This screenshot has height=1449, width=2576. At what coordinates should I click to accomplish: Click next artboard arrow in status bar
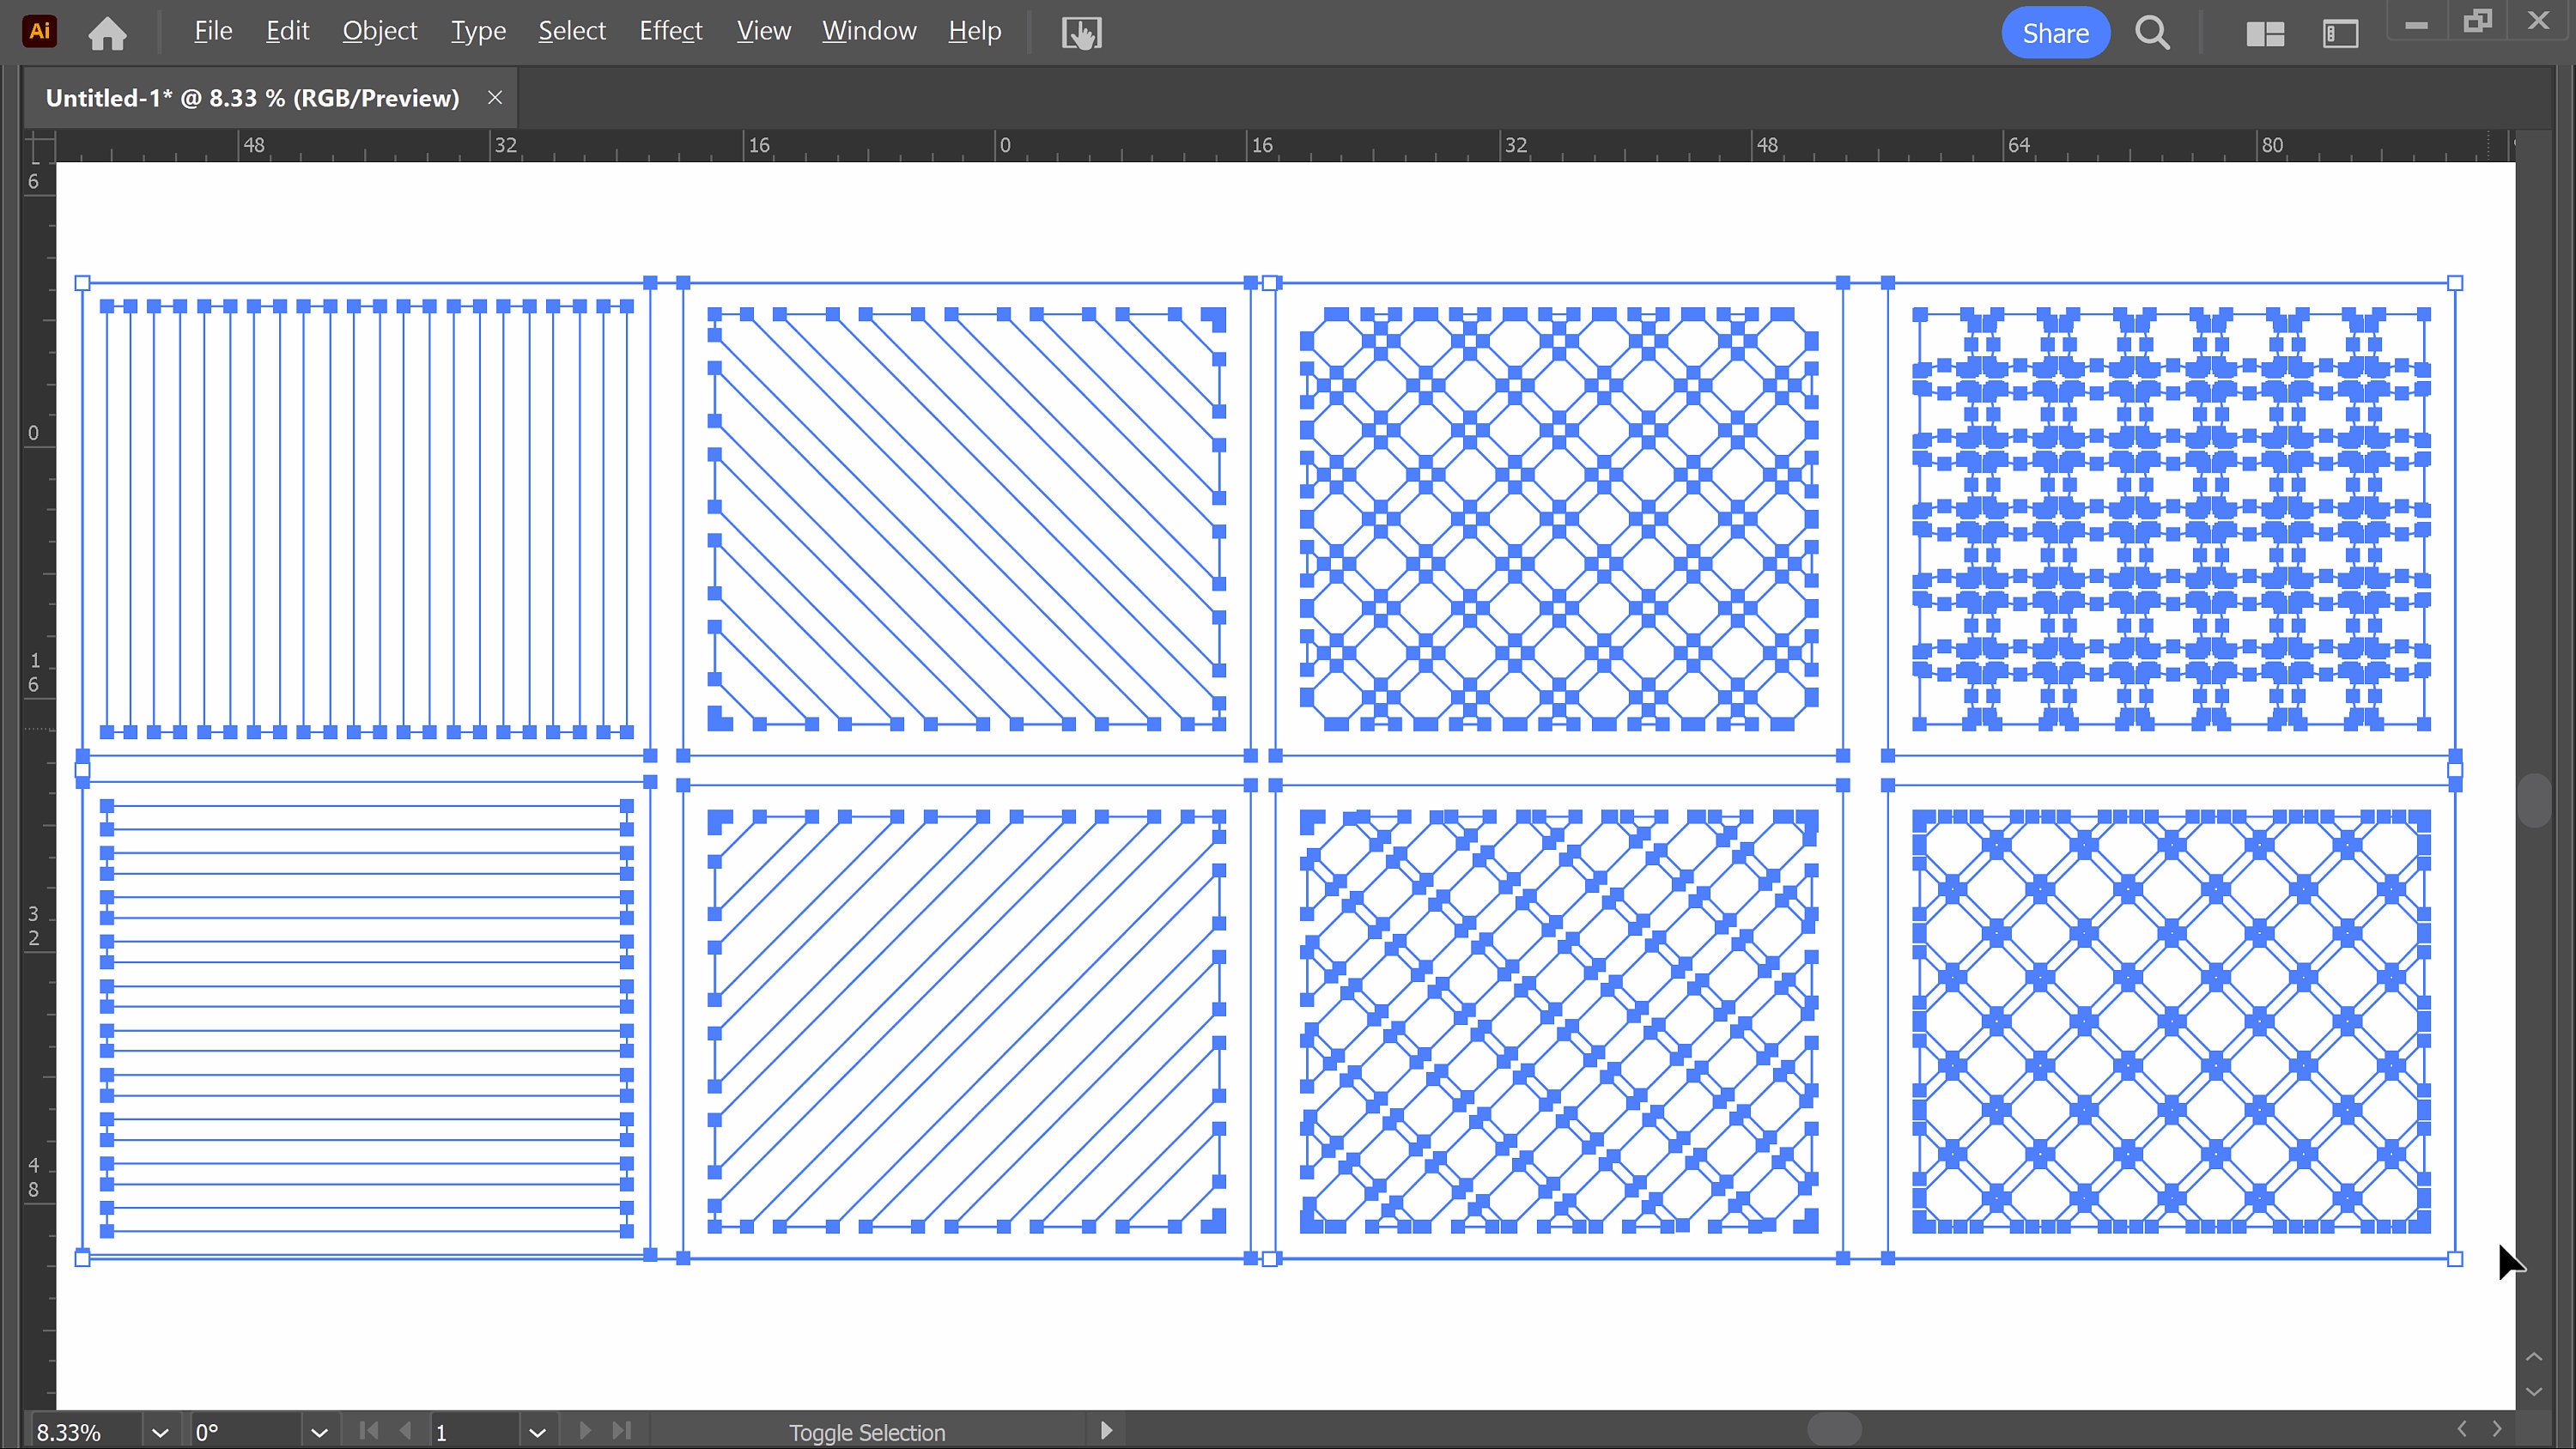[584, 1431]
